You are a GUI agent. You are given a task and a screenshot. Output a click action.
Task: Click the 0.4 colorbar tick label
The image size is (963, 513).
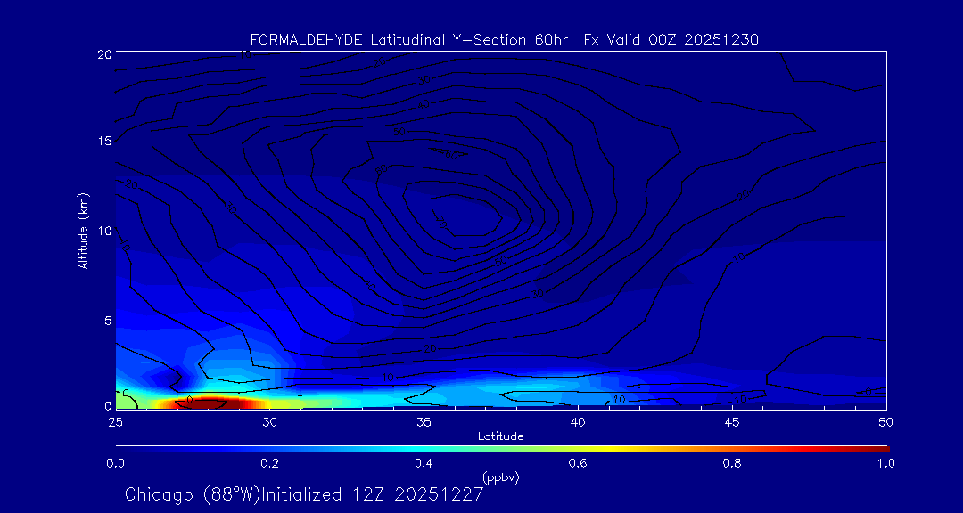click(x=424, y=463)
